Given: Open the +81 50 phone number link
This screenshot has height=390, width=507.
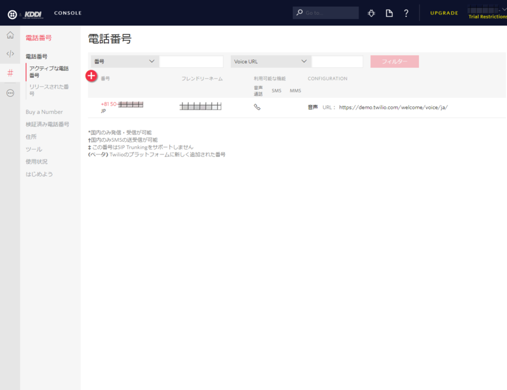Looking at the screenshot, I should (x=122, y=104).
